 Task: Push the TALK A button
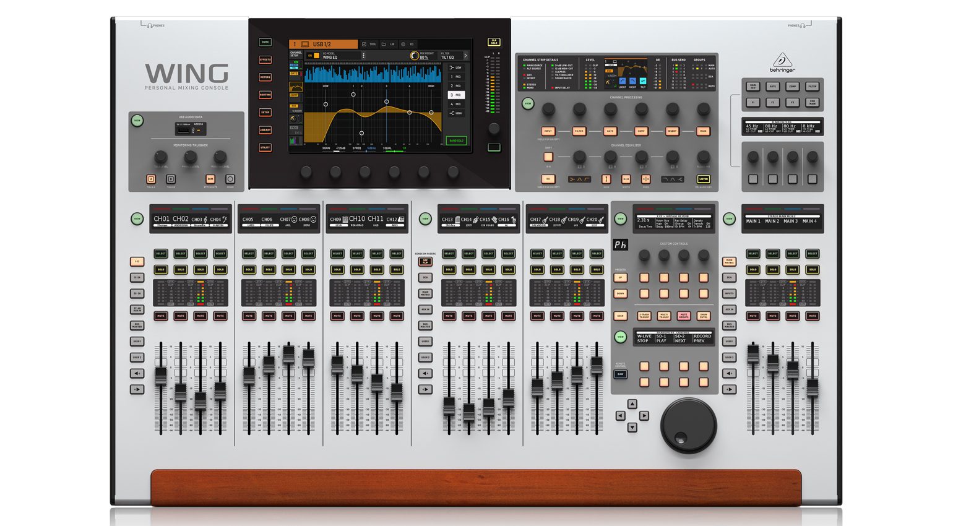[x=151, y=179]
